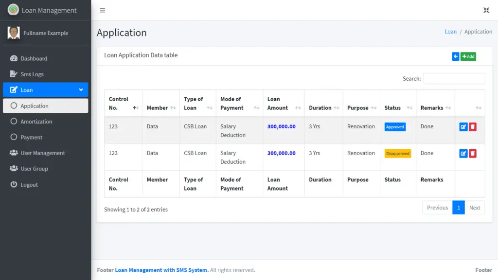Select the Dashboard sidebar icon
Image resolution: width=498 pixels, height=280 pixels.
click(x=14, y=58)
